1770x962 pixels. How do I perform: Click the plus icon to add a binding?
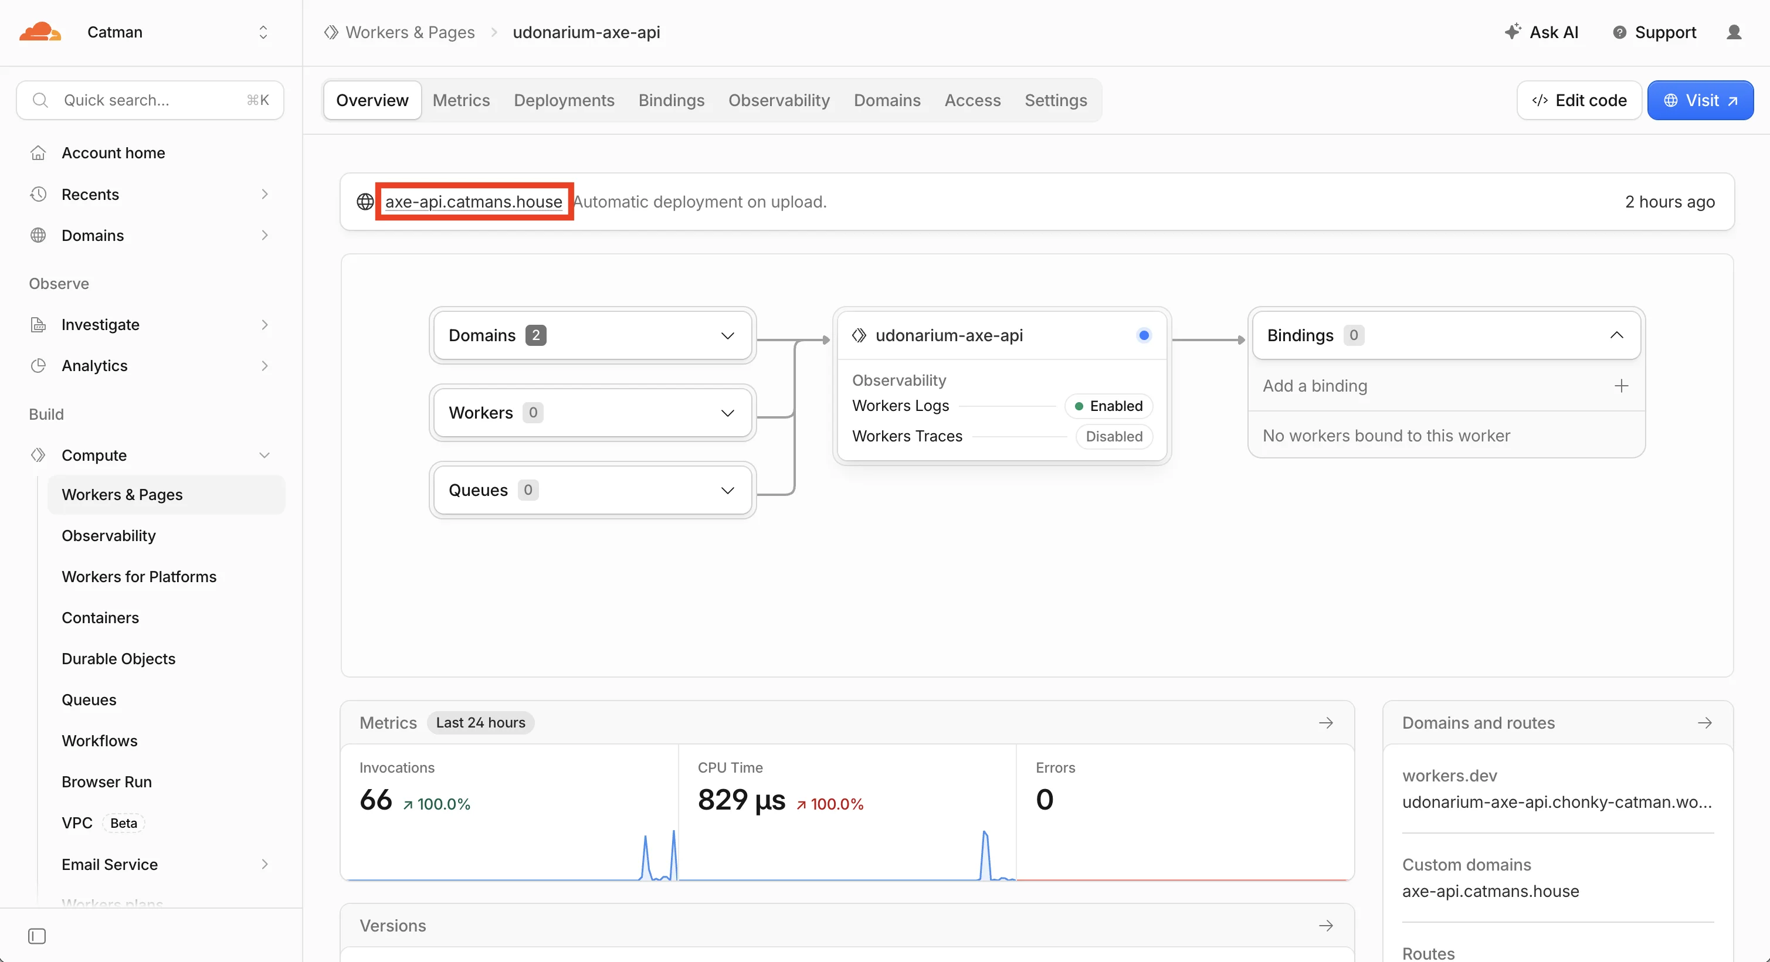coord(1622,386)
